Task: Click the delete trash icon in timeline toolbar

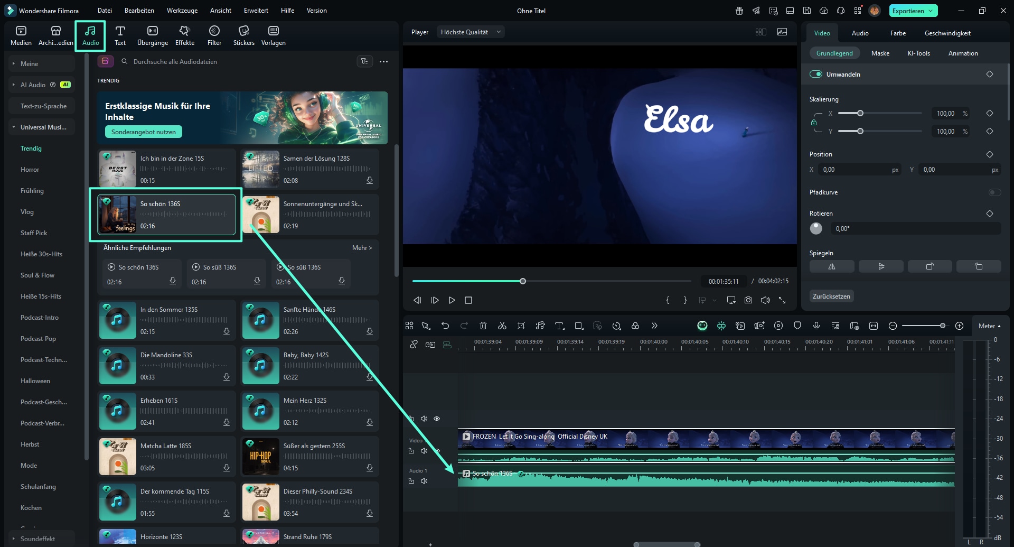Action: [483, 326]
